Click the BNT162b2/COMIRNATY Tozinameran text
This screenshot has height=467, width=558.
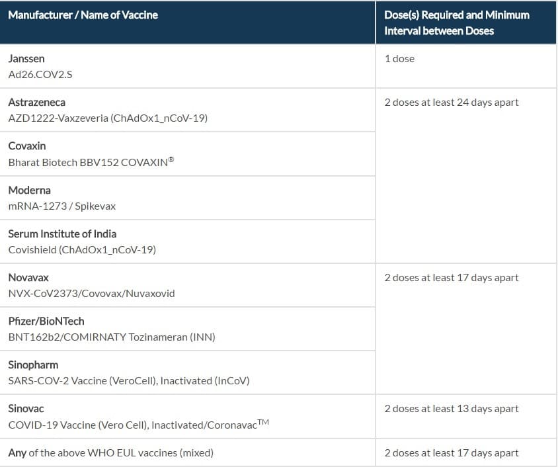(x=112, y=337)
